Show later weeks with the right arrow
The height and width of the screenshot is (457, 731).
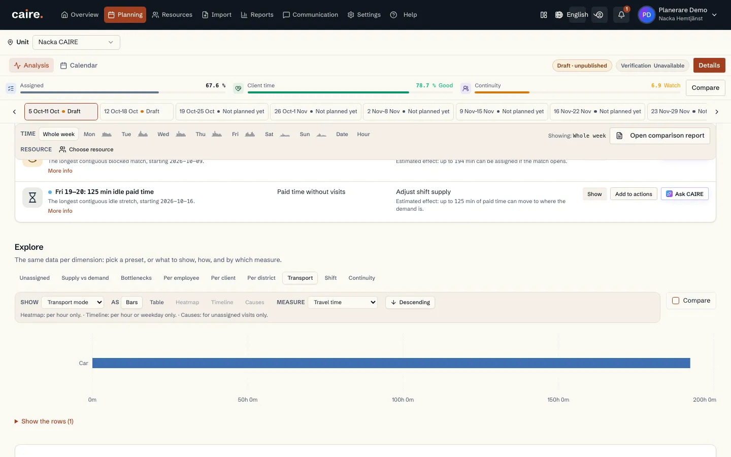tap(717, 112)
